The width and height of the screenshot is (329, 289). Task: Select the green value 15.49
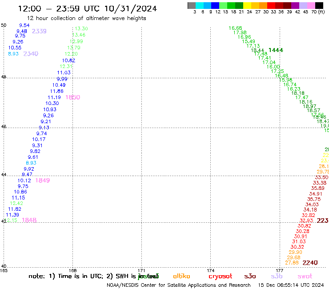(249, 41)
